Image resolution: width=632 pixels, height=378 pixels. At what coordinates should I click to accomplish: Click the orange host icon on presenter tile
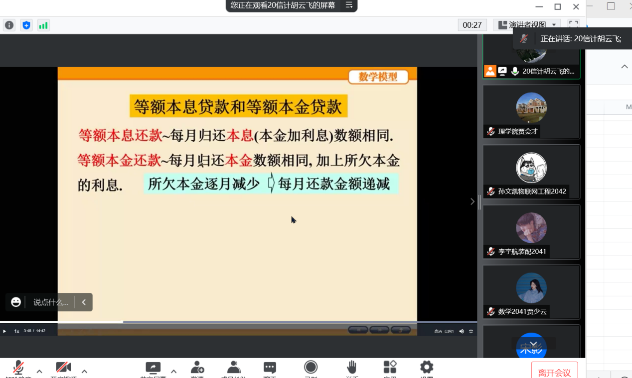[x=490, y=71]
